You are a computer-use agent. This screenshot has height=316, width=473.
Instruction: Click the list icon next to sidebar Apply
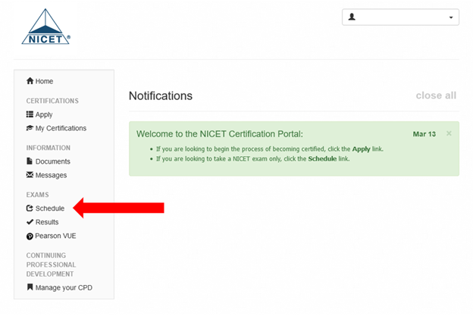(x=30, y=114)
